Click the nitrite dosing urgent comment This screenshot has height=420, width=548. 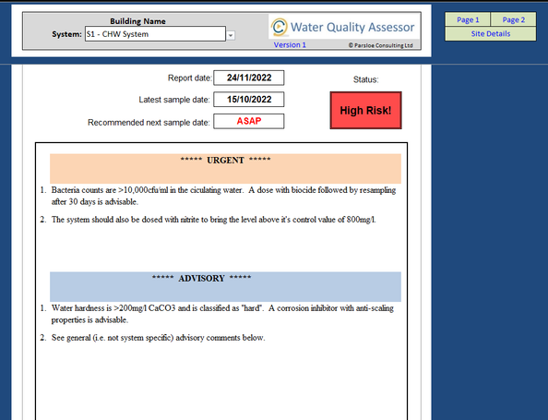pyautogui.click(x=213, y=220)
